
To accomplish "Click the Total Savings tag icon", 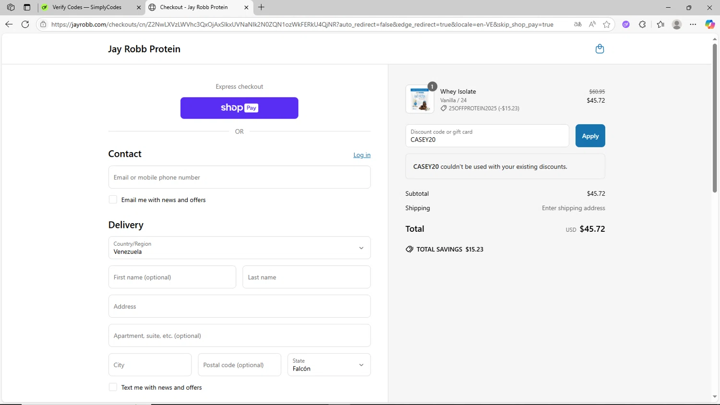I will point(409,249).
